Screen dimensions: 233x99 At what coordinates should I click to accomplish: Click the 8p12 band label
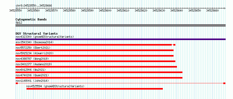point(19,23)
